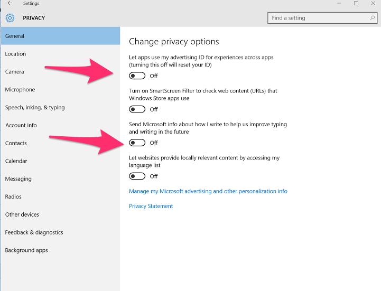Toggle the SmartScreen Filter switch
The width and height of the screenshot is (381, 291).
click(x=137, y=109)
